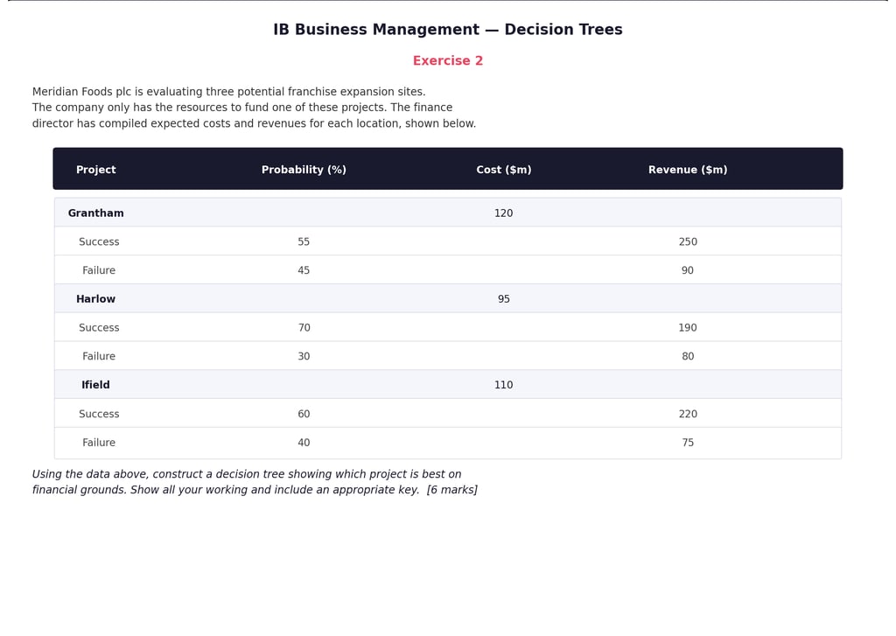Click Grantham success revenue 250
The height and width of the screenshot is (636, 896).
[688, 241]
